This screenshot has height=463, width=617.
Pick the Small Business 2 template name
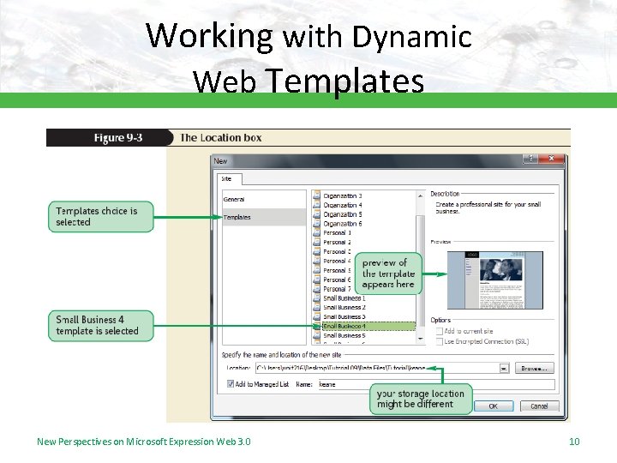[x=344, y=308]
